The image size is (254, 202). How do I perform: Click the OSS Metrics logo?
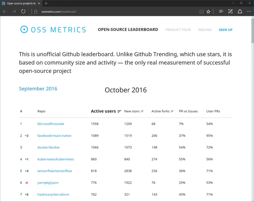pyautogui.click(x=53, y=29)
